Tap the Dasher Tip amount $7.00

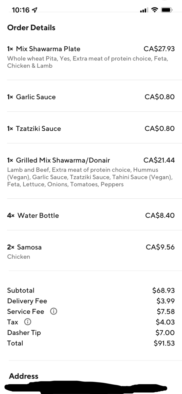pos(165,333)
